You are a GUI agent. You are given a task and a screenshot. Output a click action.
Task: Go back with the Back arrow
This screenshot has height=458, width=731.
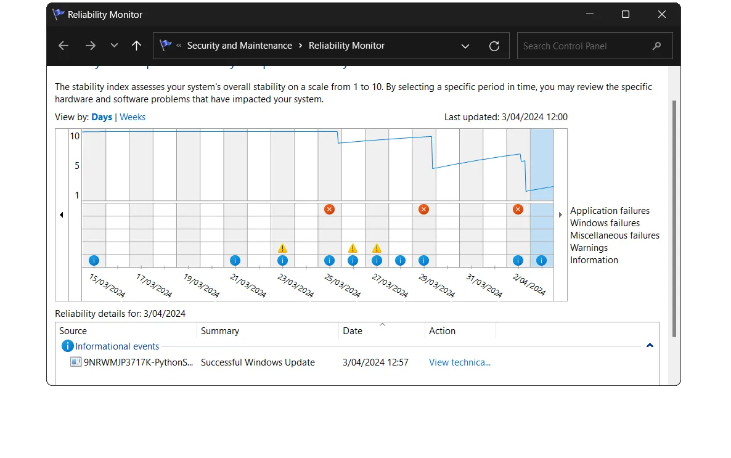[x=63, y=46]
